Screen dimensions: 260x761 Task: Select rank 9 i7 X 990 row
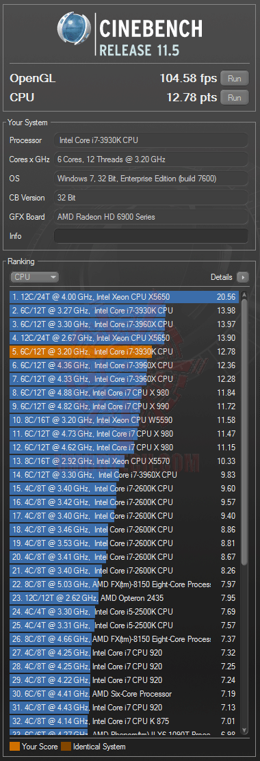pyautogui.click(x=124, y=407)
